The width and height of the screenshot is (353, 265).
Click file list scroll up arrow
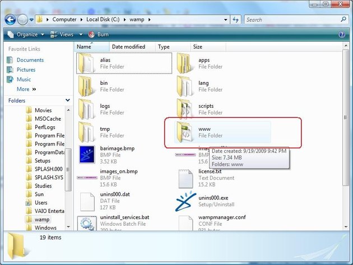[346, 46]
